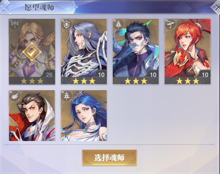Click the gold checkmark on the blonde soul master

pyautogui.click(x=32, y=52)
